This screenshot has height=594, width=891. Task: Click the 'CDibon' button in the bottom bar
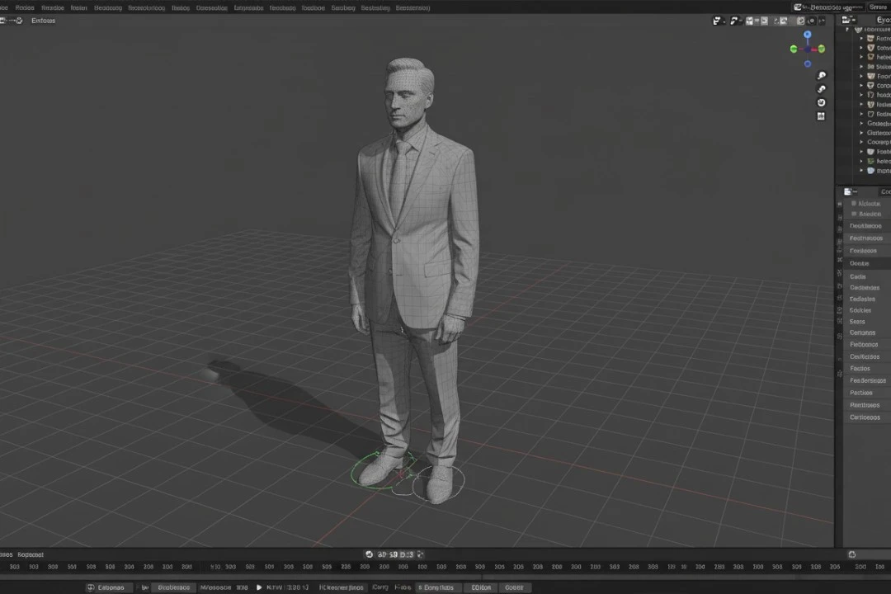click(x=481, y=587)
